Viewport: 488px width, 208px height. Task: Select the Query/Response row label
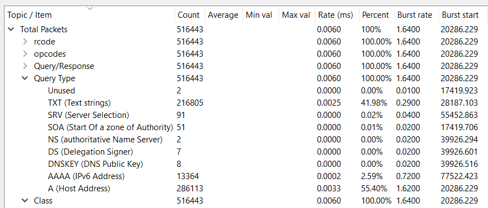[64, 66]
